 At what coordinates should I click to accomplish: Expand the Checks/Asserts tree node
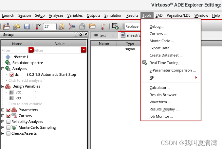(3, 133)
